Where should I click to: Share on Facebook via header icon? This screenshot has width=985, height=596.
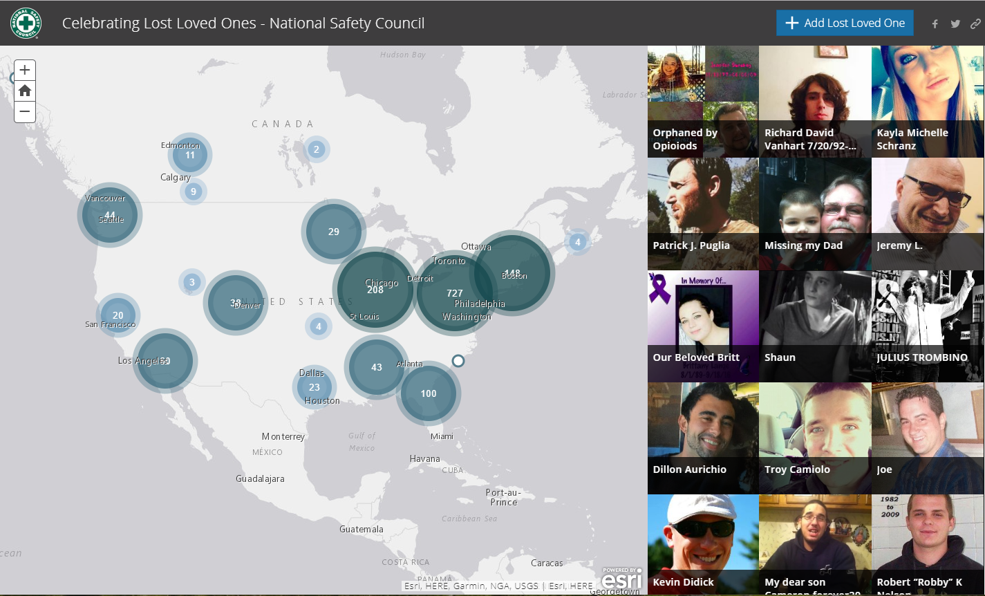click(x=935, y=24)
